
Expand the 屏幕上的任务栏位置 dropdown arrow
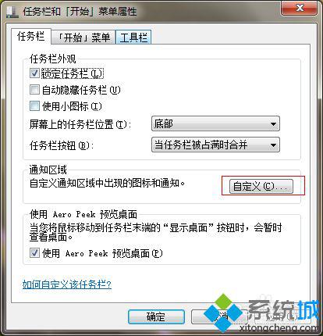(273, 124)
